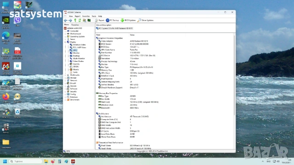Select Security in the tree
The height and width of the screenshot is (165, 294).
[72, 92]
